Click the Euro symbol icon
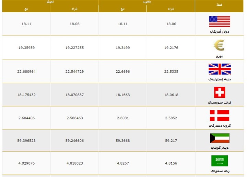Screen dimensions: 247x177 pos(219,45)
